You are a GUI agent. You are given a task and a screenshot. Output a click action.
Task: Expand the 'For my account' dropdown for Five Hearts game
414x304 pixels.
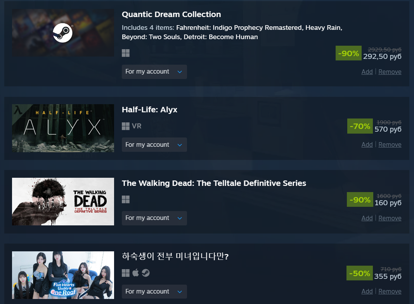point(154,292)
